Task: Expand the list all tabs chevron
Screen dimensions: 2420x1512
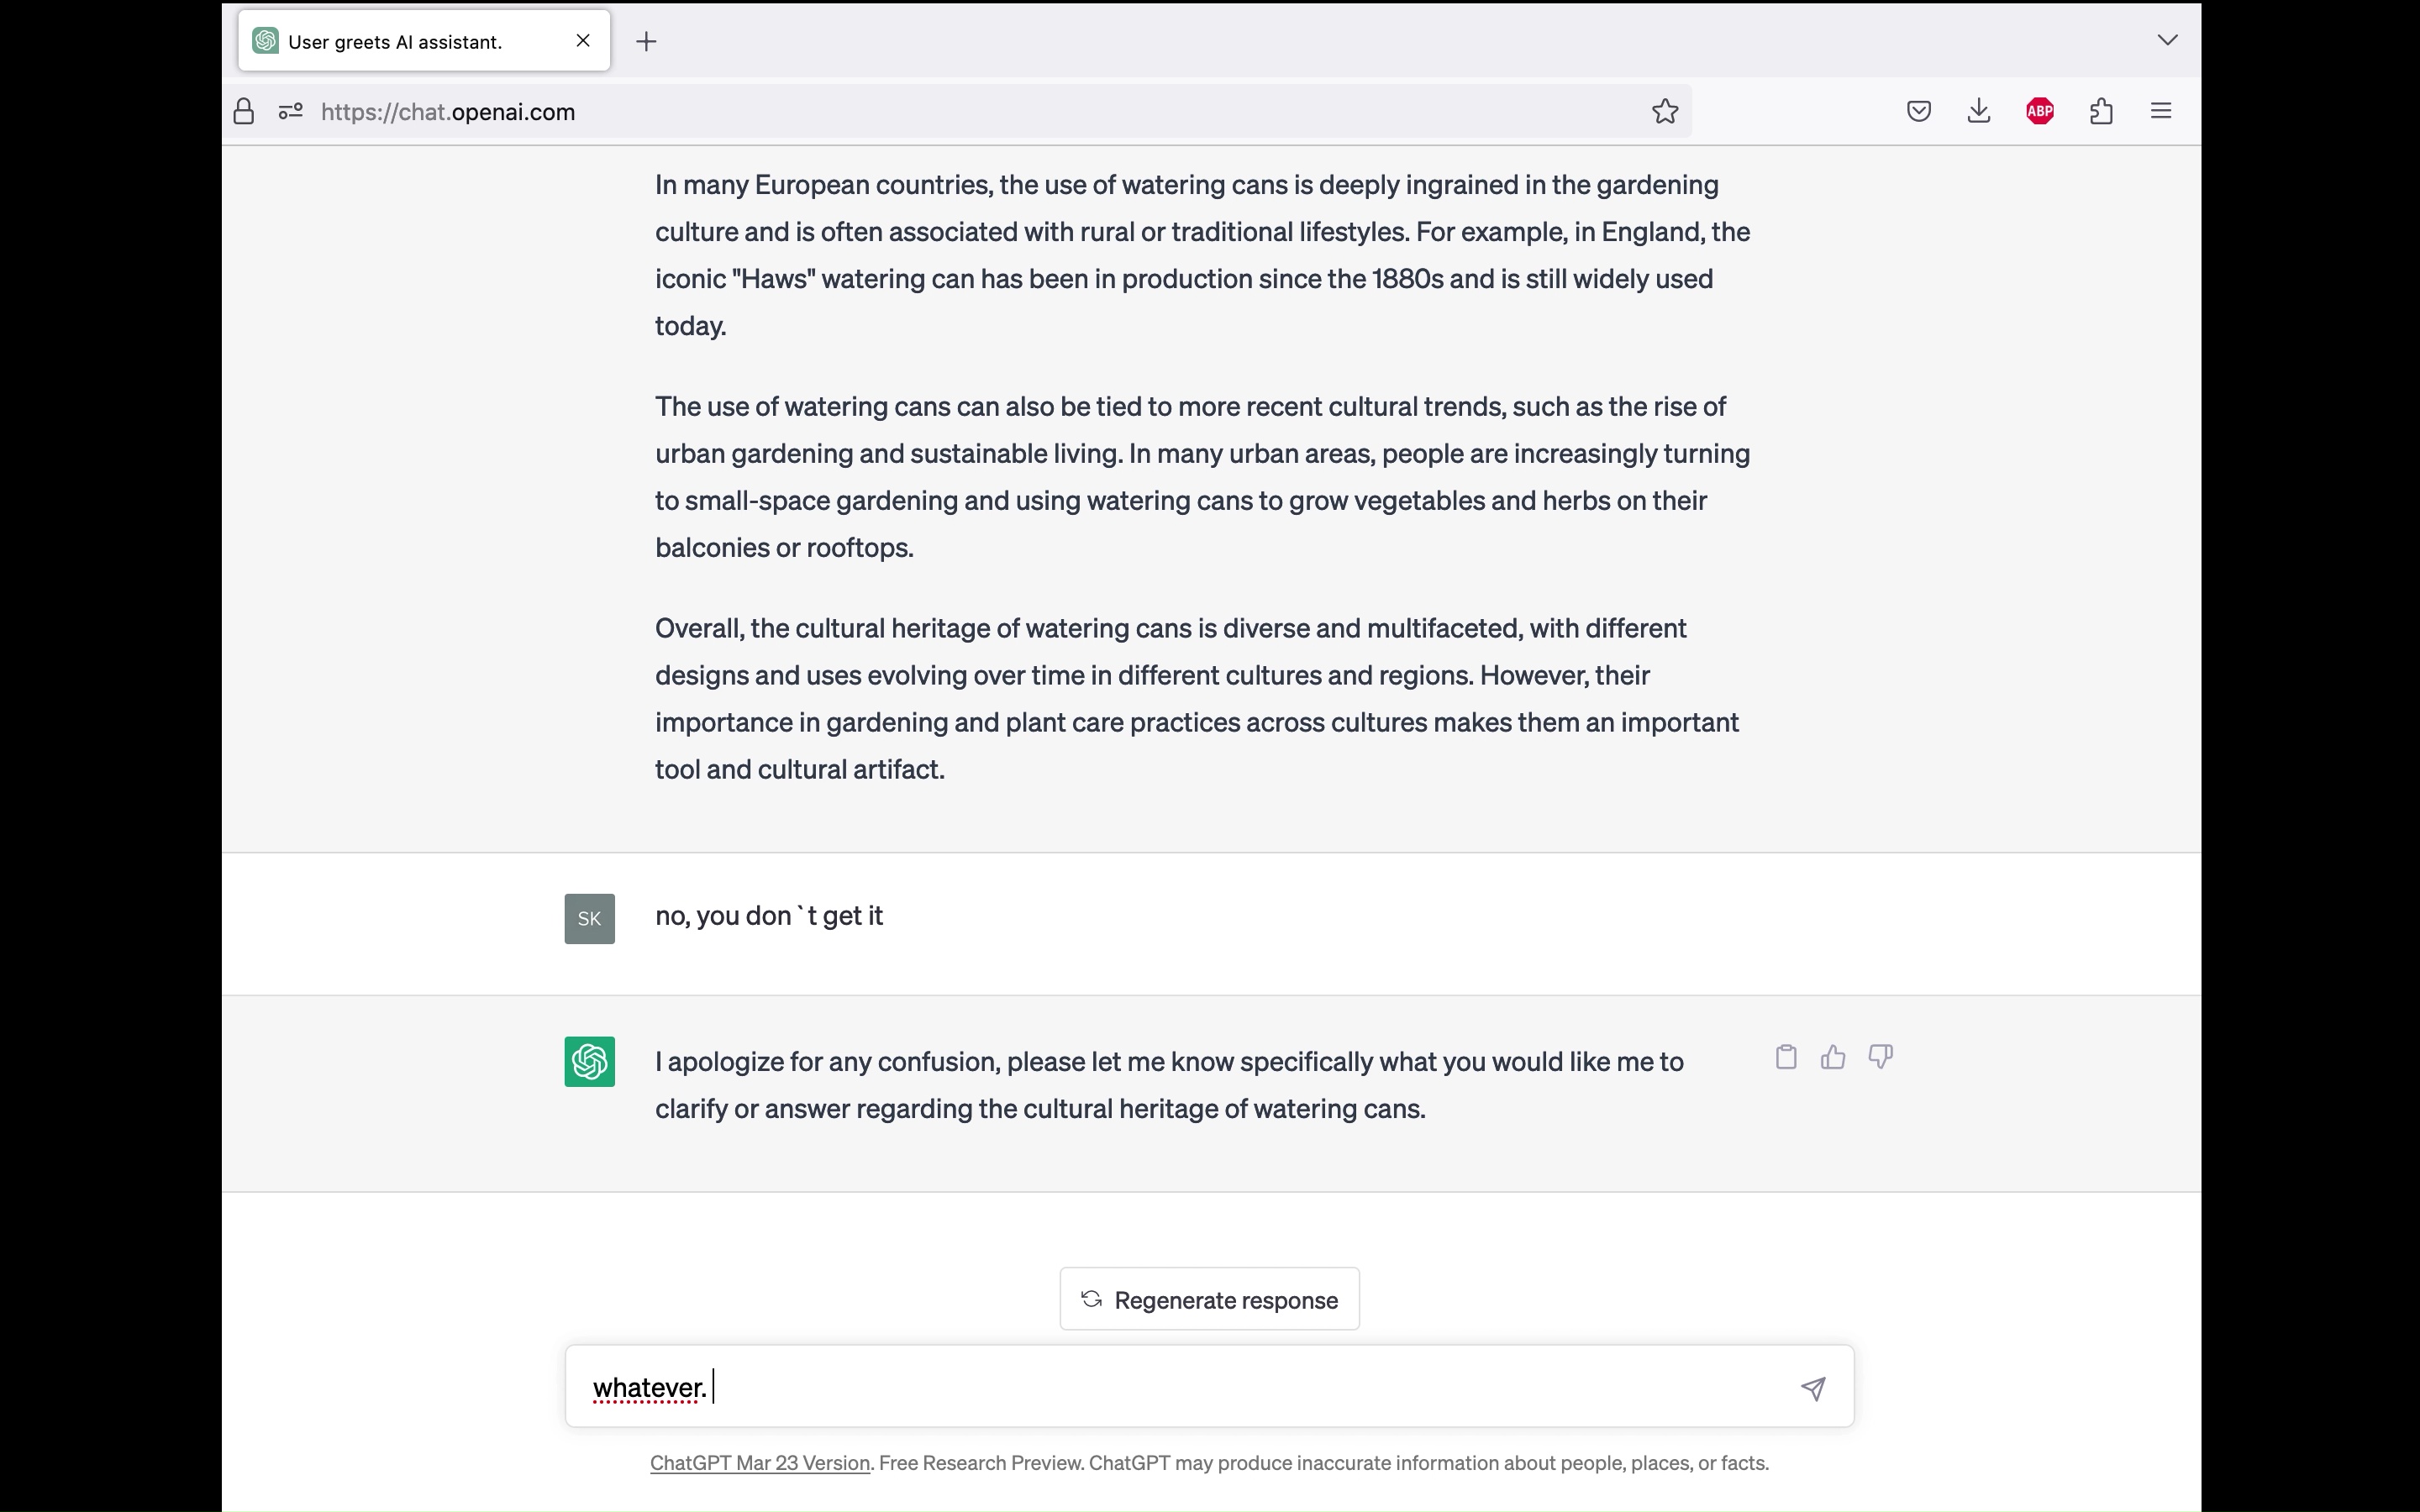Action: pyautogui.click(x=2167, y=41)
